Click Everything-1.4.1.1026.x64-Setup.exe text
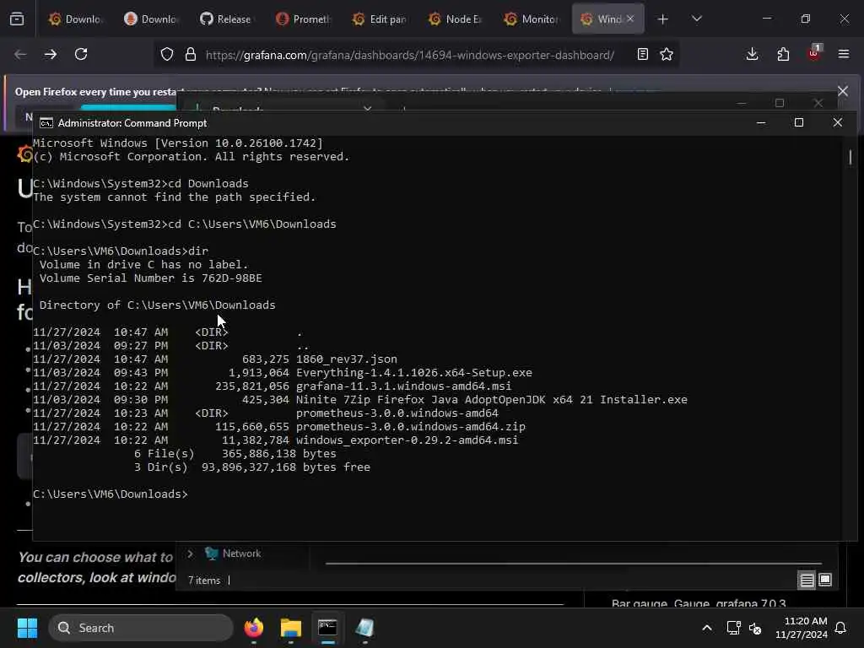The image size is (864, 648). click(413, 372)
